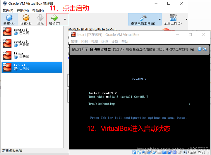Open 设备 menu in linux1 VM window
Screen dimensions: 211x155
(115, 42)
